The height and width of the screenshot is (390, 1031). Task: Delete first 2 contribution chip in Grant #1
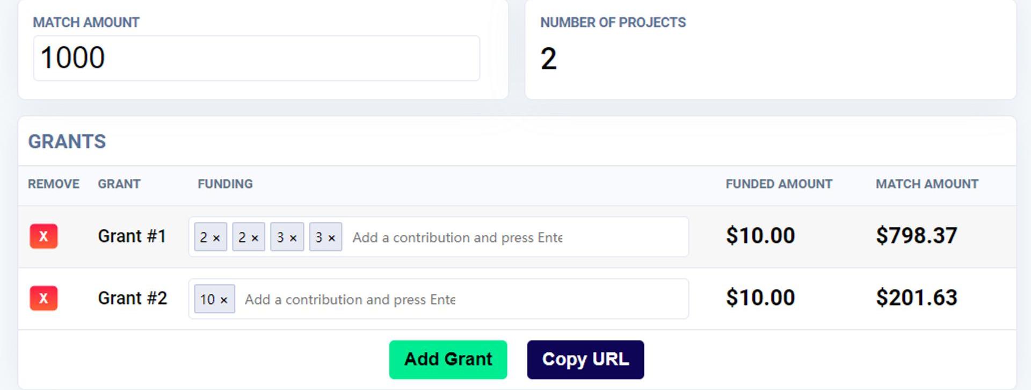(216, 238)
